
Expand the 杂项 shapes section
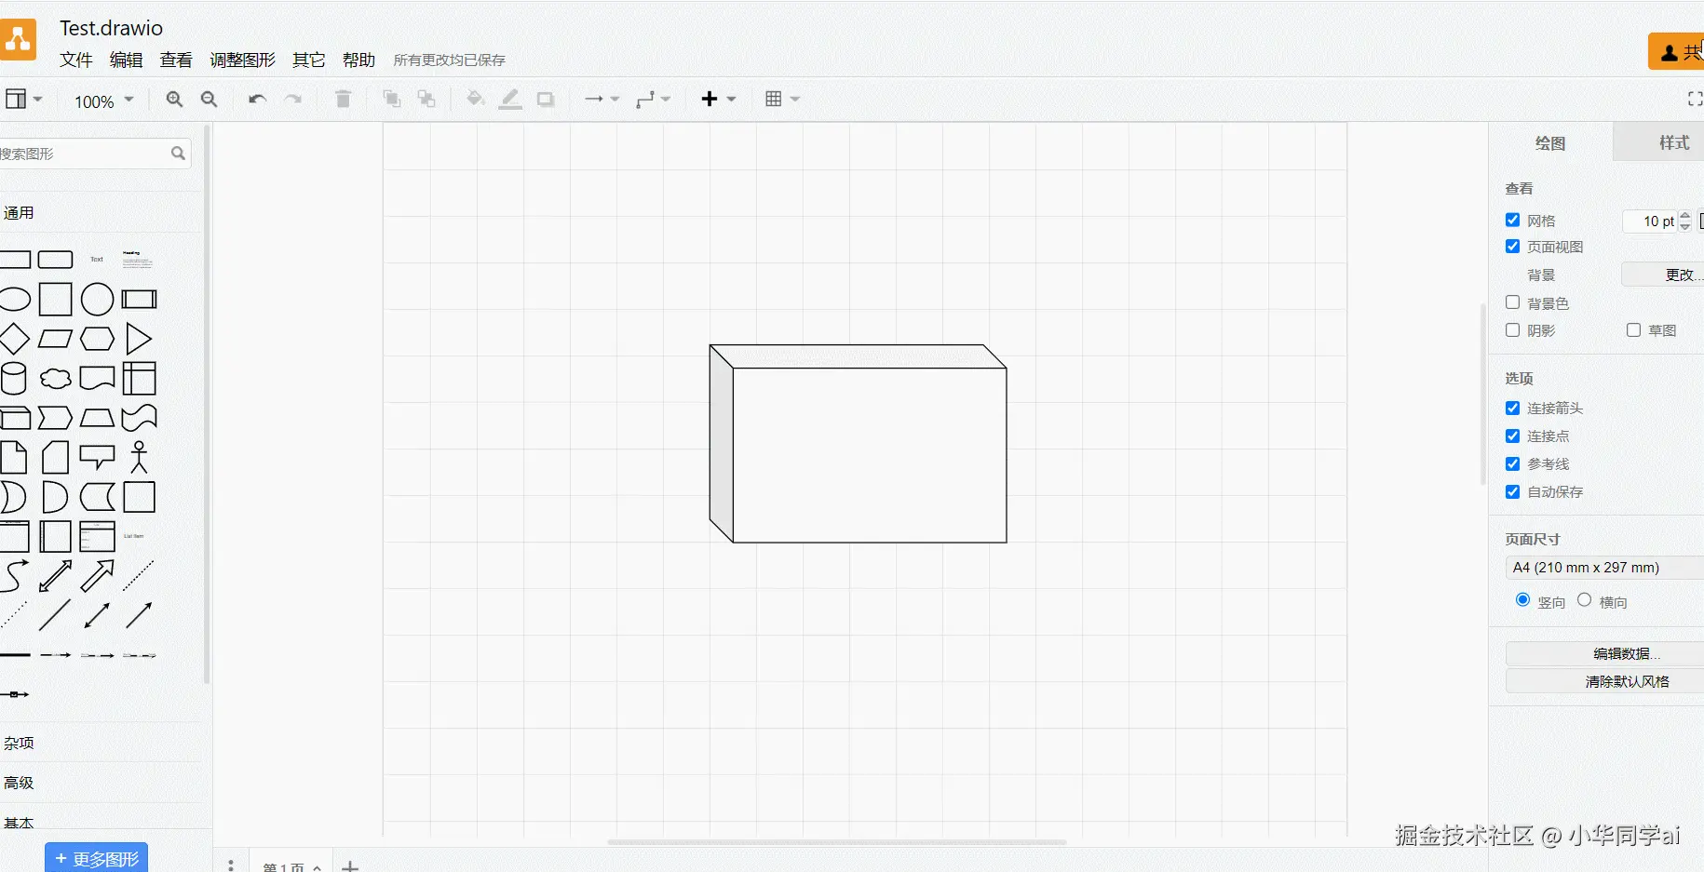101,743
